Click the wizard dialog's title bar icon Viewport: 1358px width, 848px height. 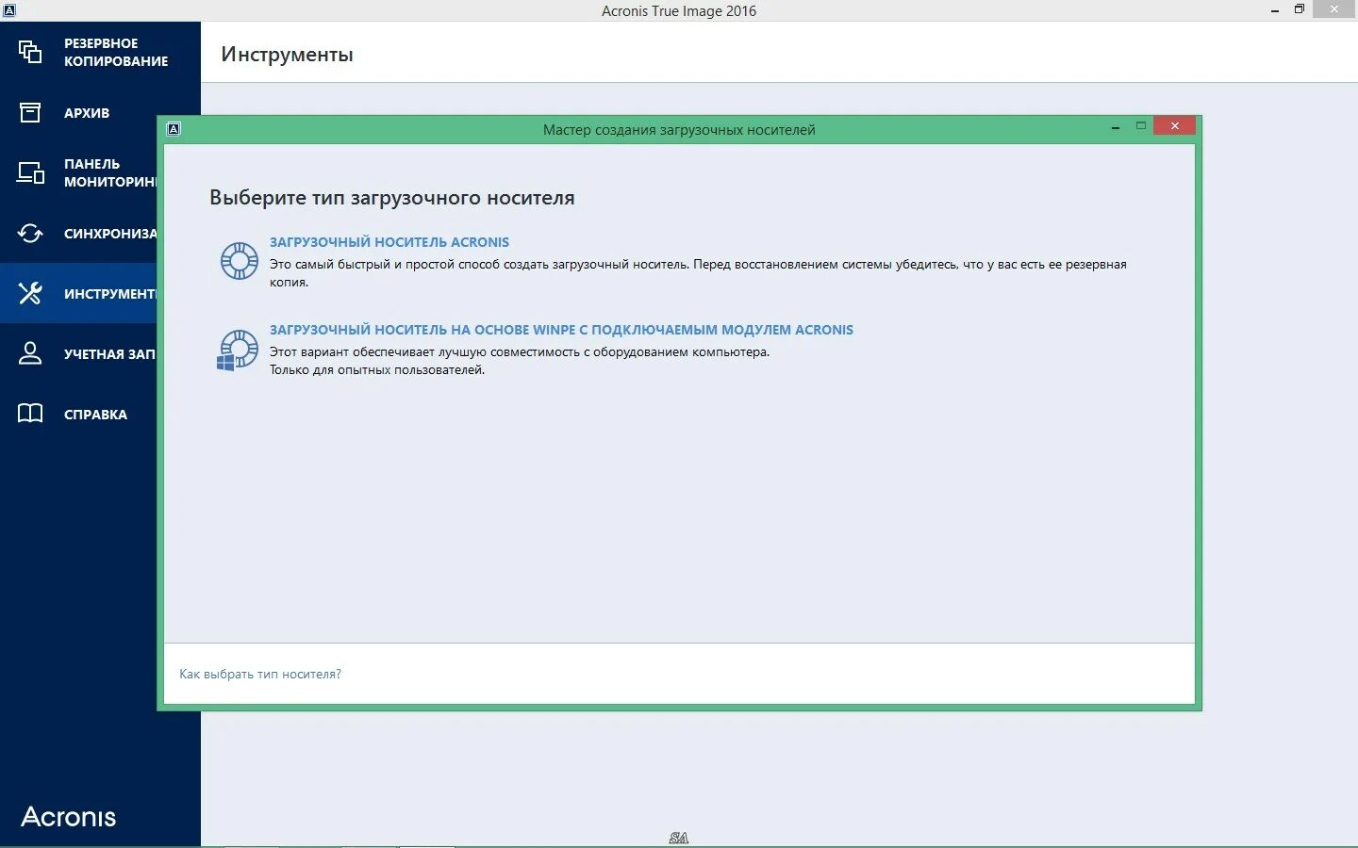(174, 129)
